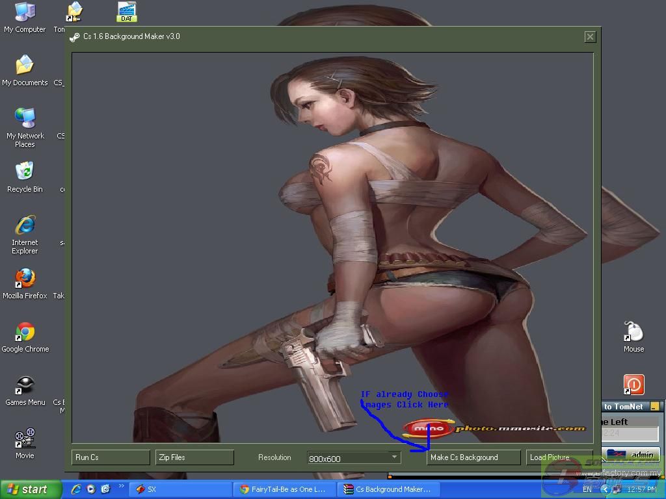Screen dimensions: 666x499
Task: Close the Cs 1.6 Background Maker window
Action: pyautogui.click(x=590, y=37)
